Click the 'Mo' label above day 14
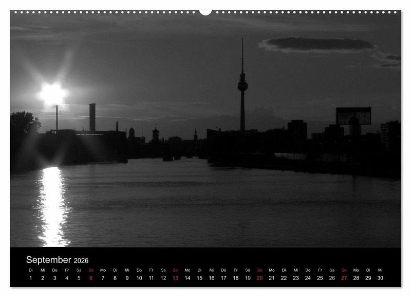This screenshot has height=297, width=411. pyautogui.click(x=188, y=270)
